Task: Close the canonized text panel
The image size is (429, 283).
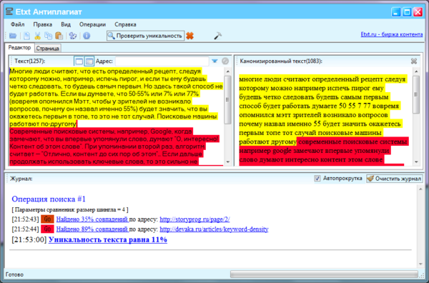Action: 414,61
